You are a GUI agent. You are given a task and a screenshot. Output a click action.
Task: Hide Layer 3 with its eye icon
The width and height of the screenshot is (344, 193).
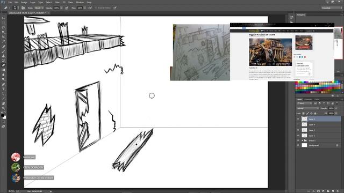point(298,130)
